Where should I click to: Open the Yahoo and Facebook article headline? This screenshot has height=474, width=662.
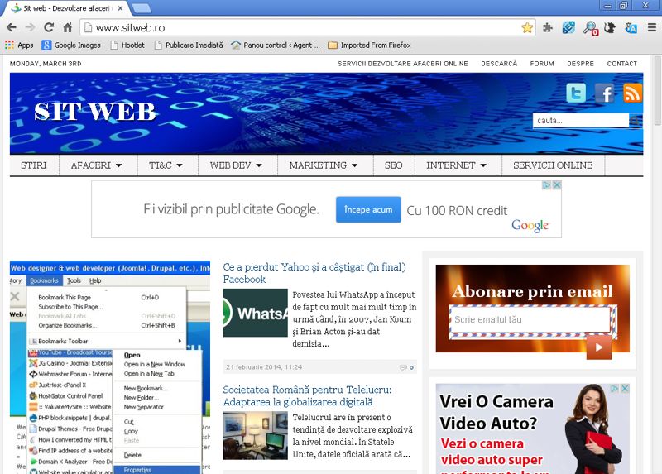click(x=314, y=273)
